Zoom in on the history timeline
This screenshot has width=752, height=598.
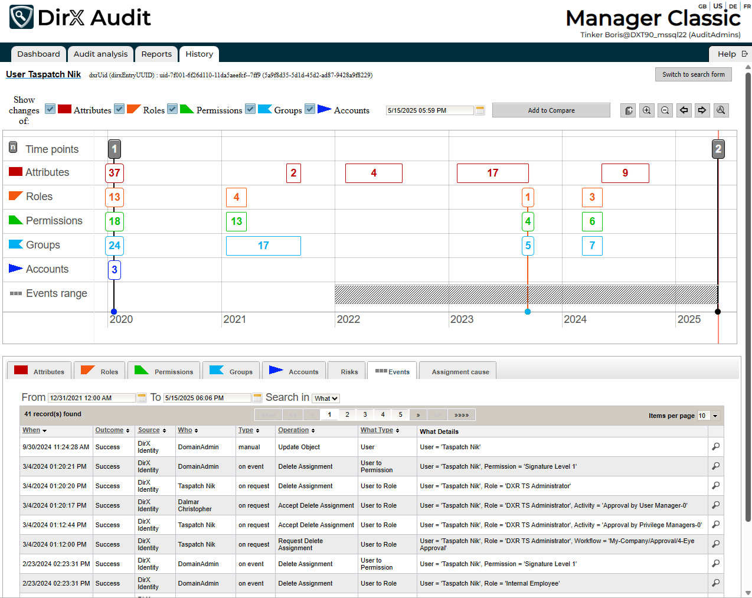[x=647, y=110]
